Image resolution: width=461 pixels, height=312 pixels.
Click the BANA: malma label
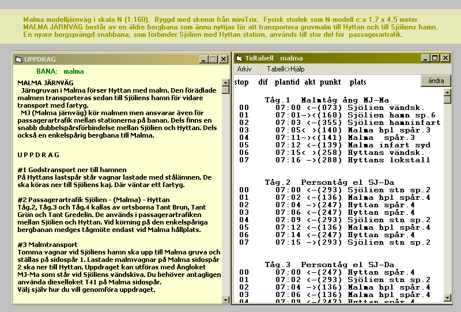[x=60, y=71]
